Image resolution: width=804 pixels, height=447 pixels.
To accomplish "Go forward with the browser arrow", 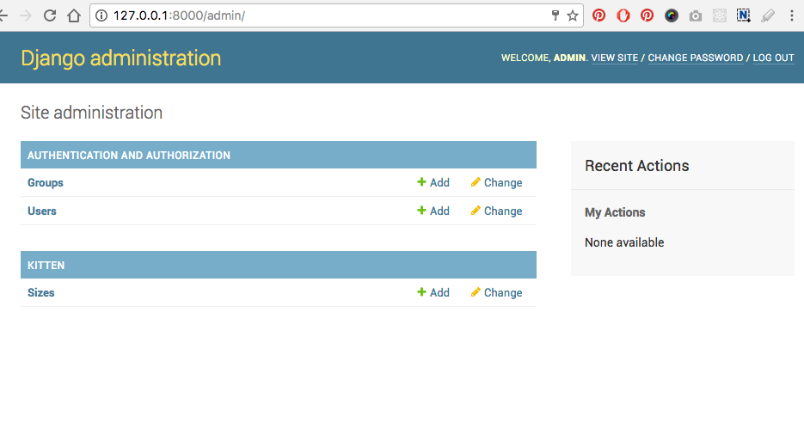I will [25, 15].
